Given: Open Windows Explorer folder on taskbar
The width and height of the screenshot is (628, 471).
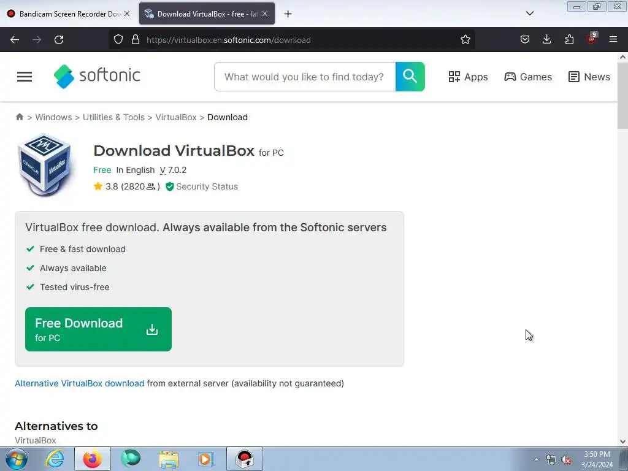Looking at the screenshot, I should point(169,459).
